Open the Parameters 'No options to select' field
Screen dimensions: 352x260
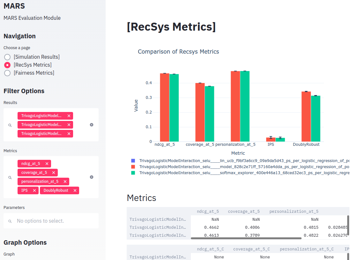51,221
